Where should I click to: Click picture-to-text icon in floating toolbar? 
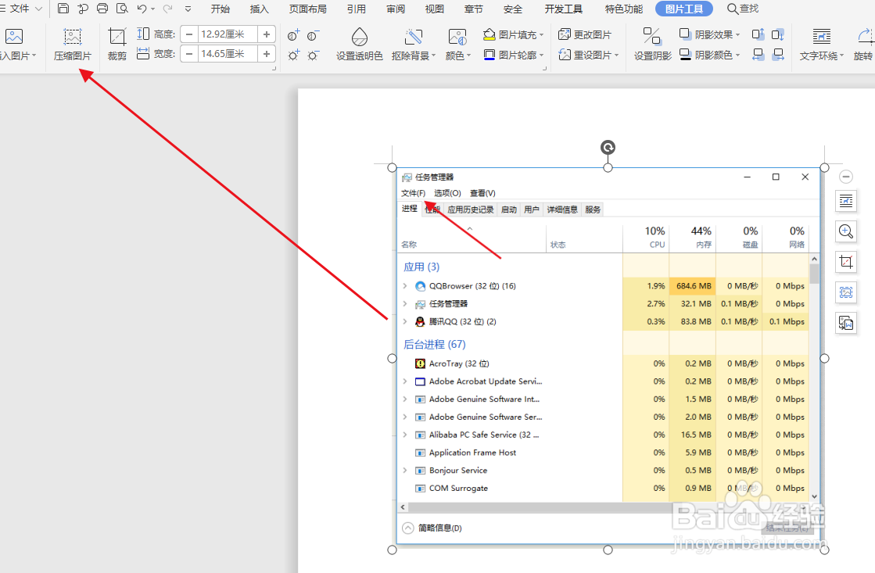(846, 323)
